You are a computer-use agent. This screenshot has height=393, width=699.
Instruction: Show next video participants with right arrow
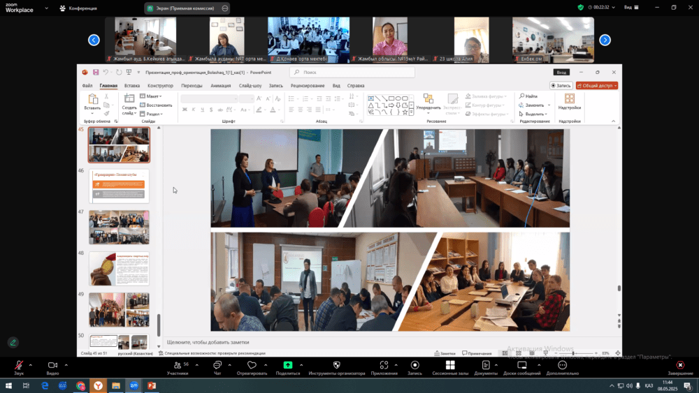tap(605, 40)
